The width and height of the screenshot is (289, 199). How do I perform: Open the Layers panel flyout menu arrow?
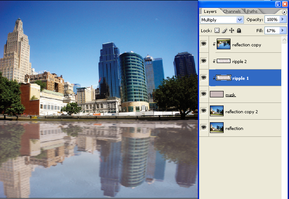(284, 12)
